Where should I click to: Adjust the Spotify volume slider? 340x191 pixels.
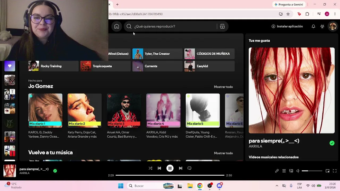coord(312,171)
